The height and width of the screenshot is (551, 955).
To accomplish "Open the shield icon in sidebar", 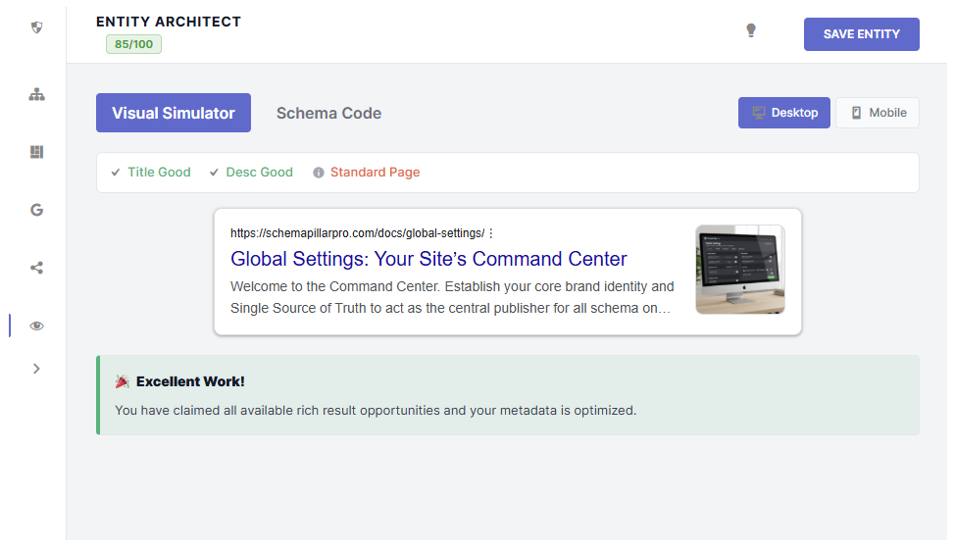I will pos(36,27).
